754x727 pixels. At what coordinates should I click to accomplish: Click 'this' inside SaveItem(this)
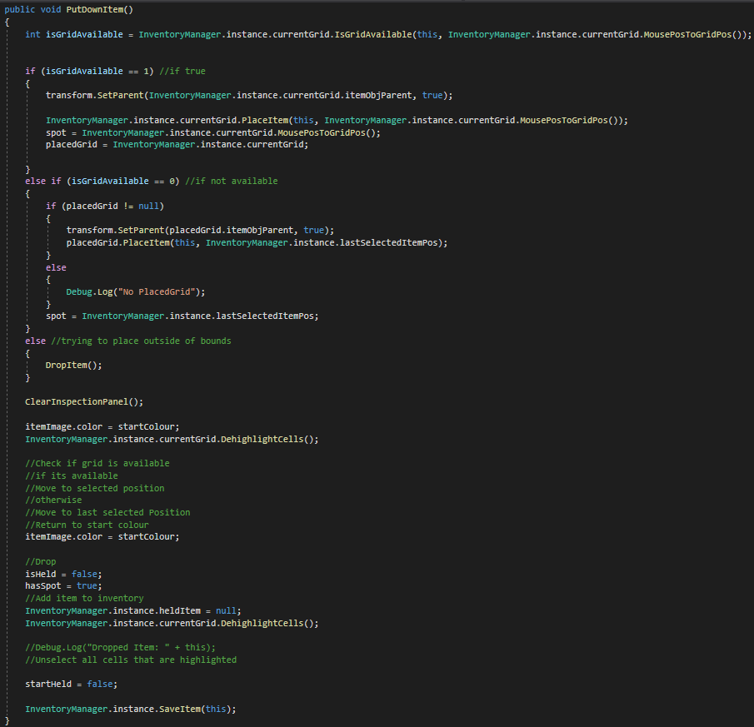216,710
